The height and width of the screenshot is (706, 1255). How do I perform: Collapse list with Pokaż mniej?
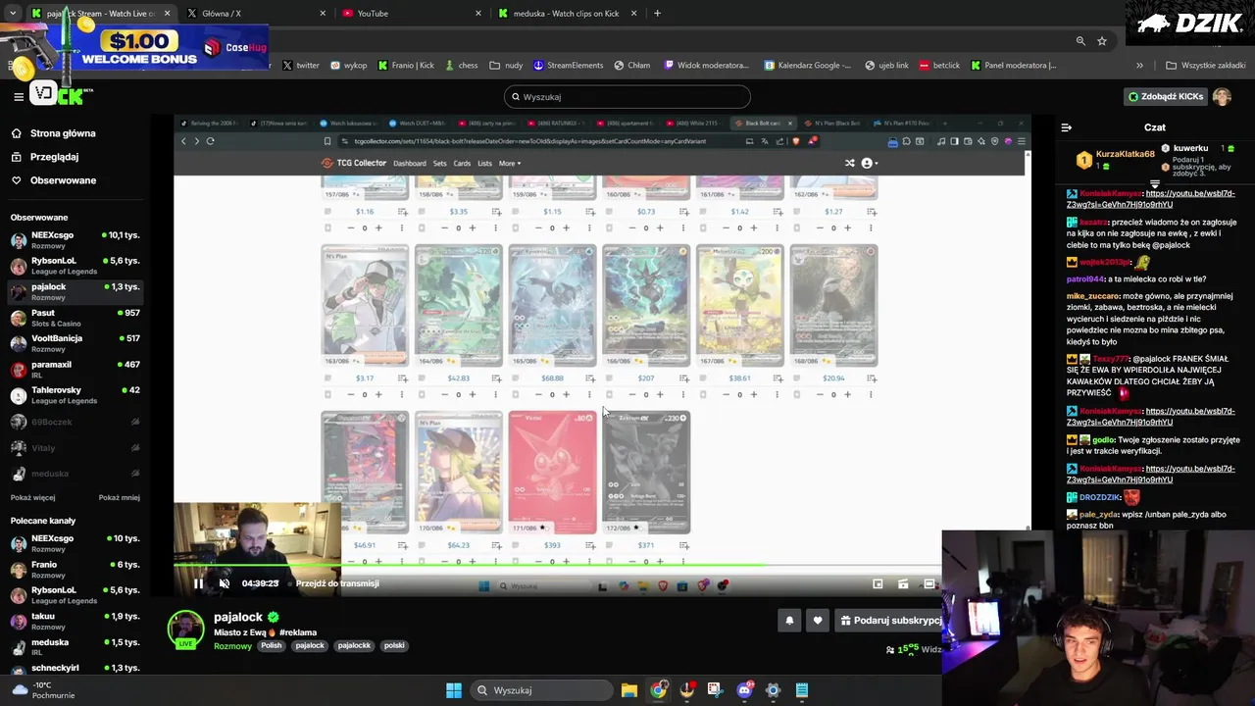click(x=119, y=497)
